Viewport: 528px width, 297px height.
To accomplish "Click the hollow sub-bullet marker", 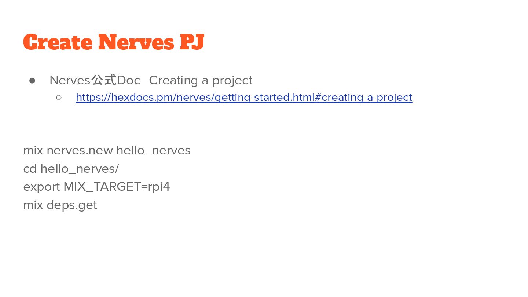I will [59, 97].
